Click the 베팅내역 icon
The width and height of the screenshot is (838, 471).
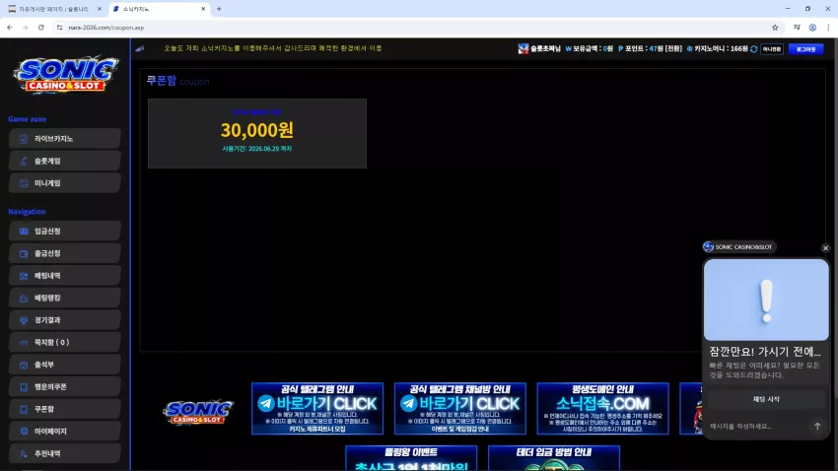pyautogui.click(x=24, y=276)
